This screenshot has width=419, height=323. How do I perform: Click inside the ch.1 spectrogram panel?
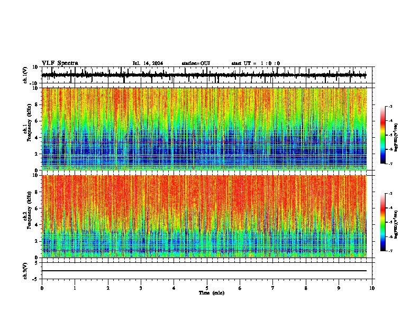click(x=204, y=129)
